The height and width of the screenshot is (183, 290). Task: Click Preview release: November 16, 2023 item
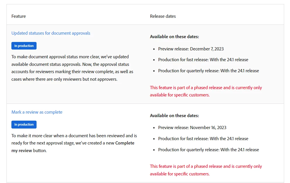pos(192,128)
